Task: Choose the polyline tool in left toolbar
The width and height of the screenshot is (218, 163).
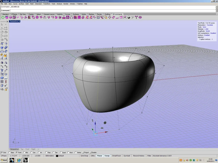Action: pos(2,28)
